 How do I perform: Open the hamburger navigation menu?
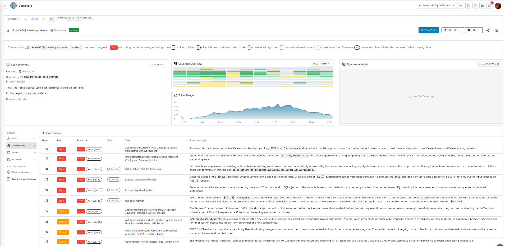(5, 6)
